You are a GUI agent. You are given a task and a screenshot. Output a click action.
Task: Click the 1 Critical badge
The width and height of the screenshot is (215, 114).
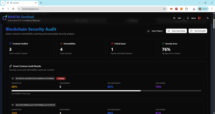[61, 78]
